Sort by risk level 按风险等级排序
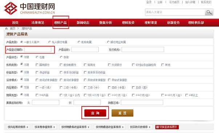The image size is (219, 133). pyautogui.click(x=18, y=127)
